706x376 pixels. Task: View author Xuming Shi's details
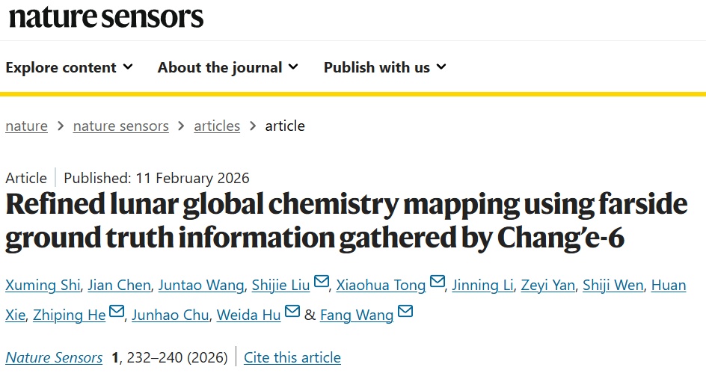[41, 285]
